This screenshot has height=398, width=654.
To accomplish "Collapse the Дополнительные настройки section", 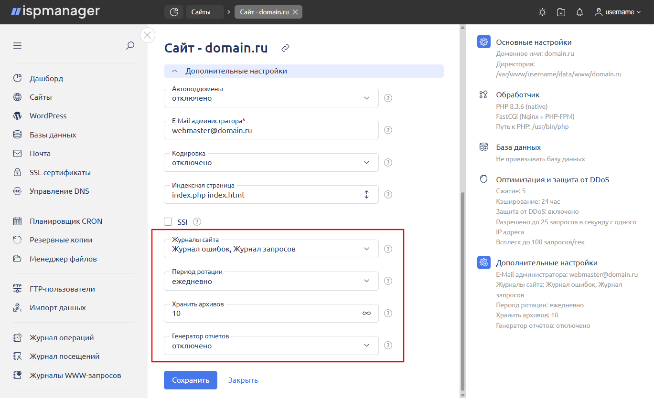I will (x=175, y=71).
